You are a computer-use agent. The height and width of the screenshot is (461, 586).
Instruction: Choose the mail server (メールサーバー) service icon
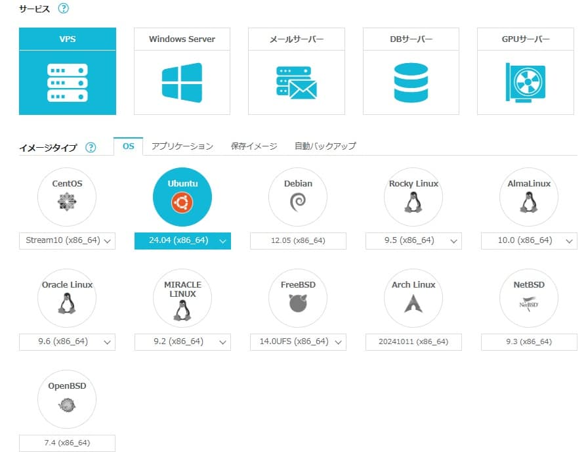(297, 83)
